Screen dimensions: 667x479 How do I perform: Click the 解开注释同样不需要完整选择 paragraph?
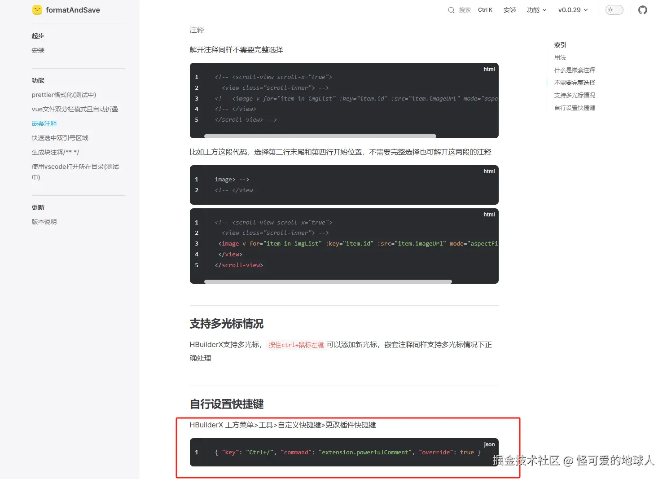coord(237,50)
